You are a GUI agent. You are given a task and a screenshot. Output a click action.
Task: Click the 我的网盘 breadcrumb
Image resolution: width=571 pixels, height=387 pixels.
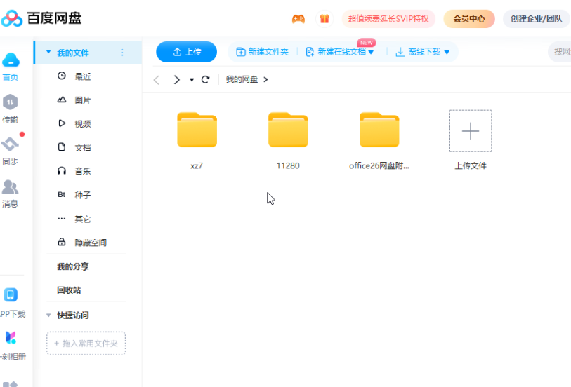click(242, 79)
